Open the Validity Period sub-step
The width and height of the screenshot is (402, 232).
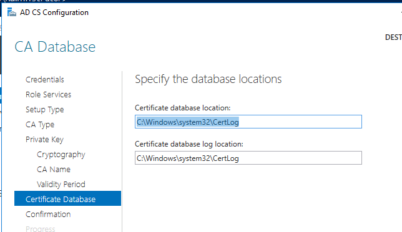[x=61, y=185]
